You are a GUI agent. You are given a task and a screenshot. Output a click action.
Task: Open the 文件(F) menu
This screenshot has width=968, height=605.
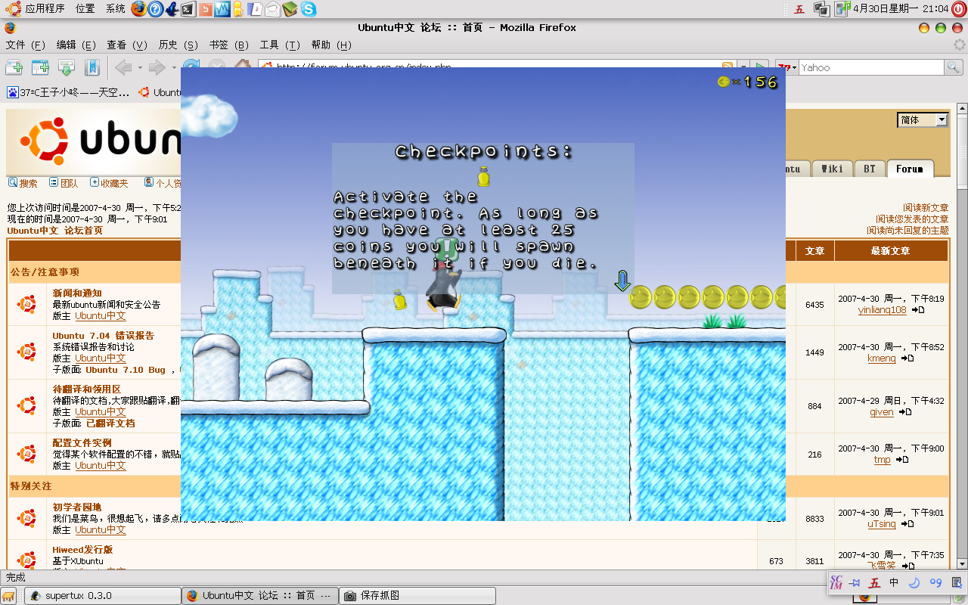26,45
